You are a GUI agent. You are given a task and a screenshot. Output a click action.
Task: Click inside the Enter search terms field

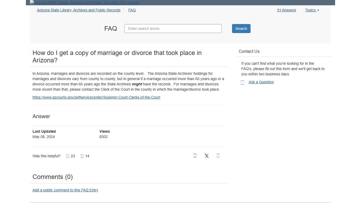coord(173,29)
